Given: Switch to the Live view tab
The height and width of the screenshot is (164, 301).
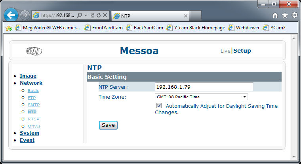Looking at the screenshot, I should pyautogui.click(x=225, y=51).
